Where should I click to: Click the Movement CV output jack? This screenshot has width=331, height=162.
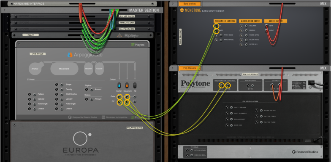[x=127, y=103]
